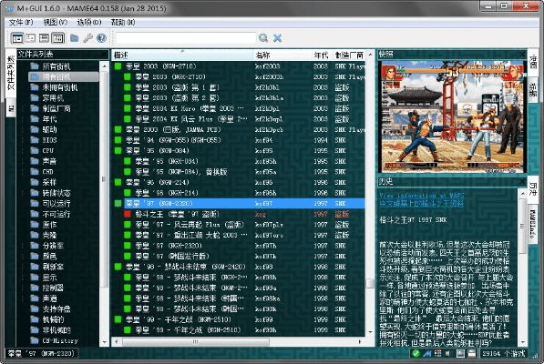Switch to the 历史 tab on right edge
The image size is (544, 364).
pos(532,190)
